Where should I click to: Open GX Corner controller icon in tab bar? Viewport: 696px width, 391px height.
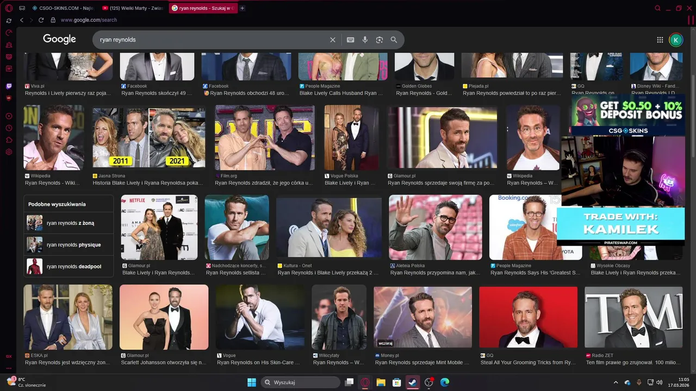pyautogui.click(x=22, y=8)
